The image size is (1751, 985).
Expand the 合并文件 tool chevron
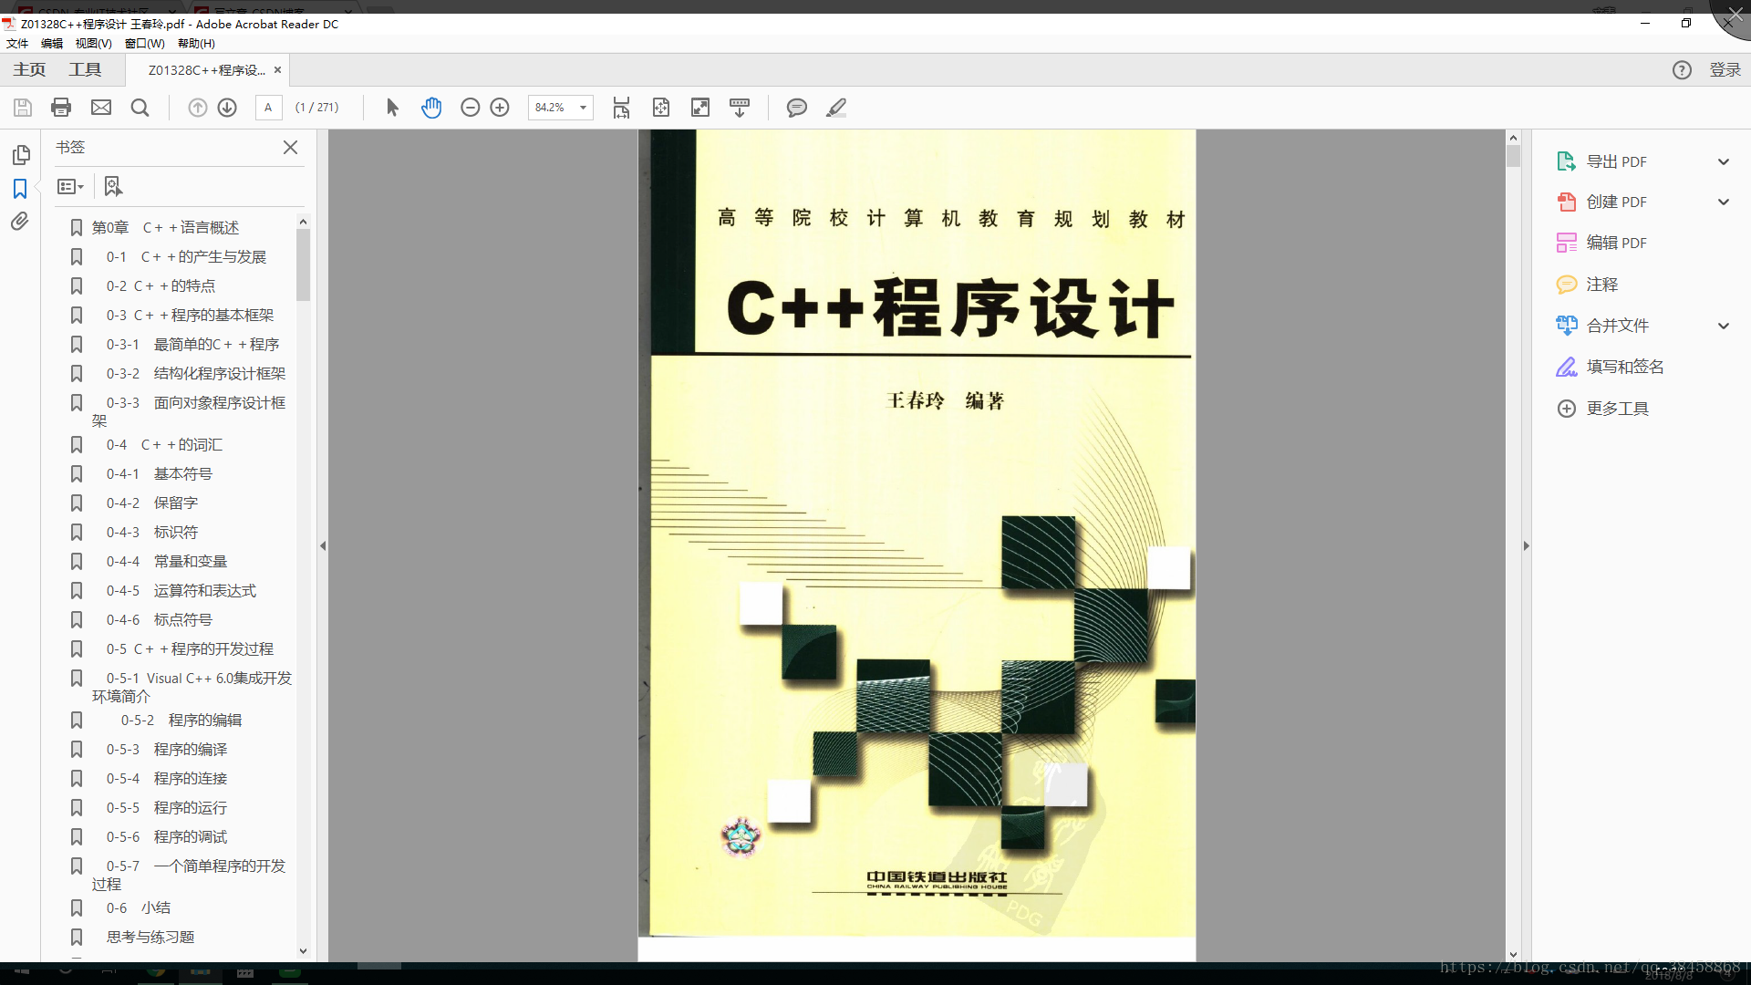coord(1724,326)
